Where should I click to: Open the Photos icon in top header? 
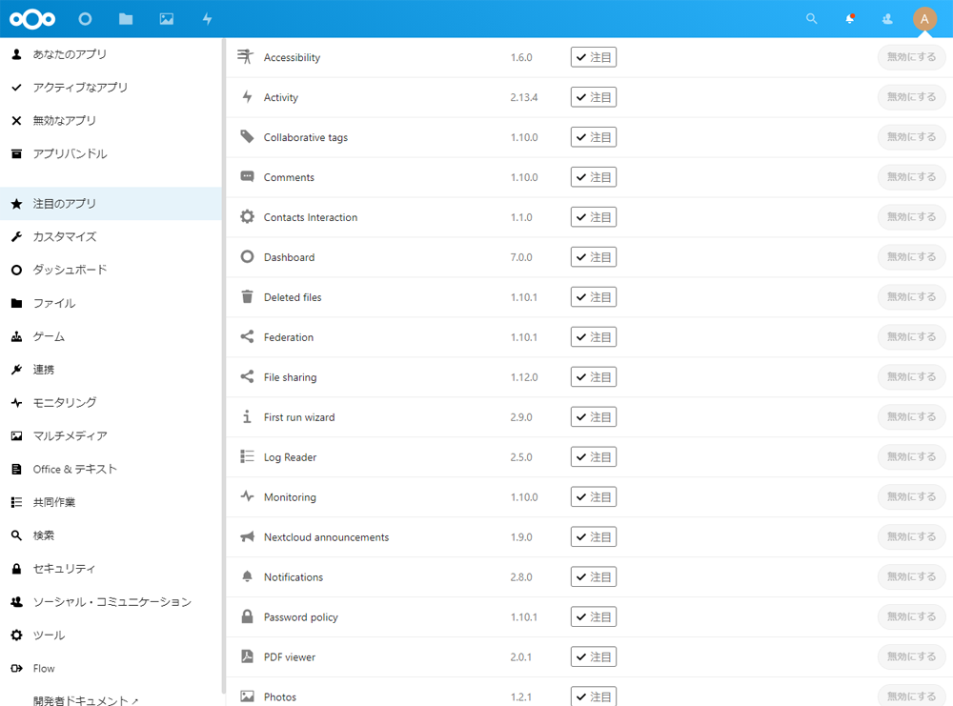[167, 19]
